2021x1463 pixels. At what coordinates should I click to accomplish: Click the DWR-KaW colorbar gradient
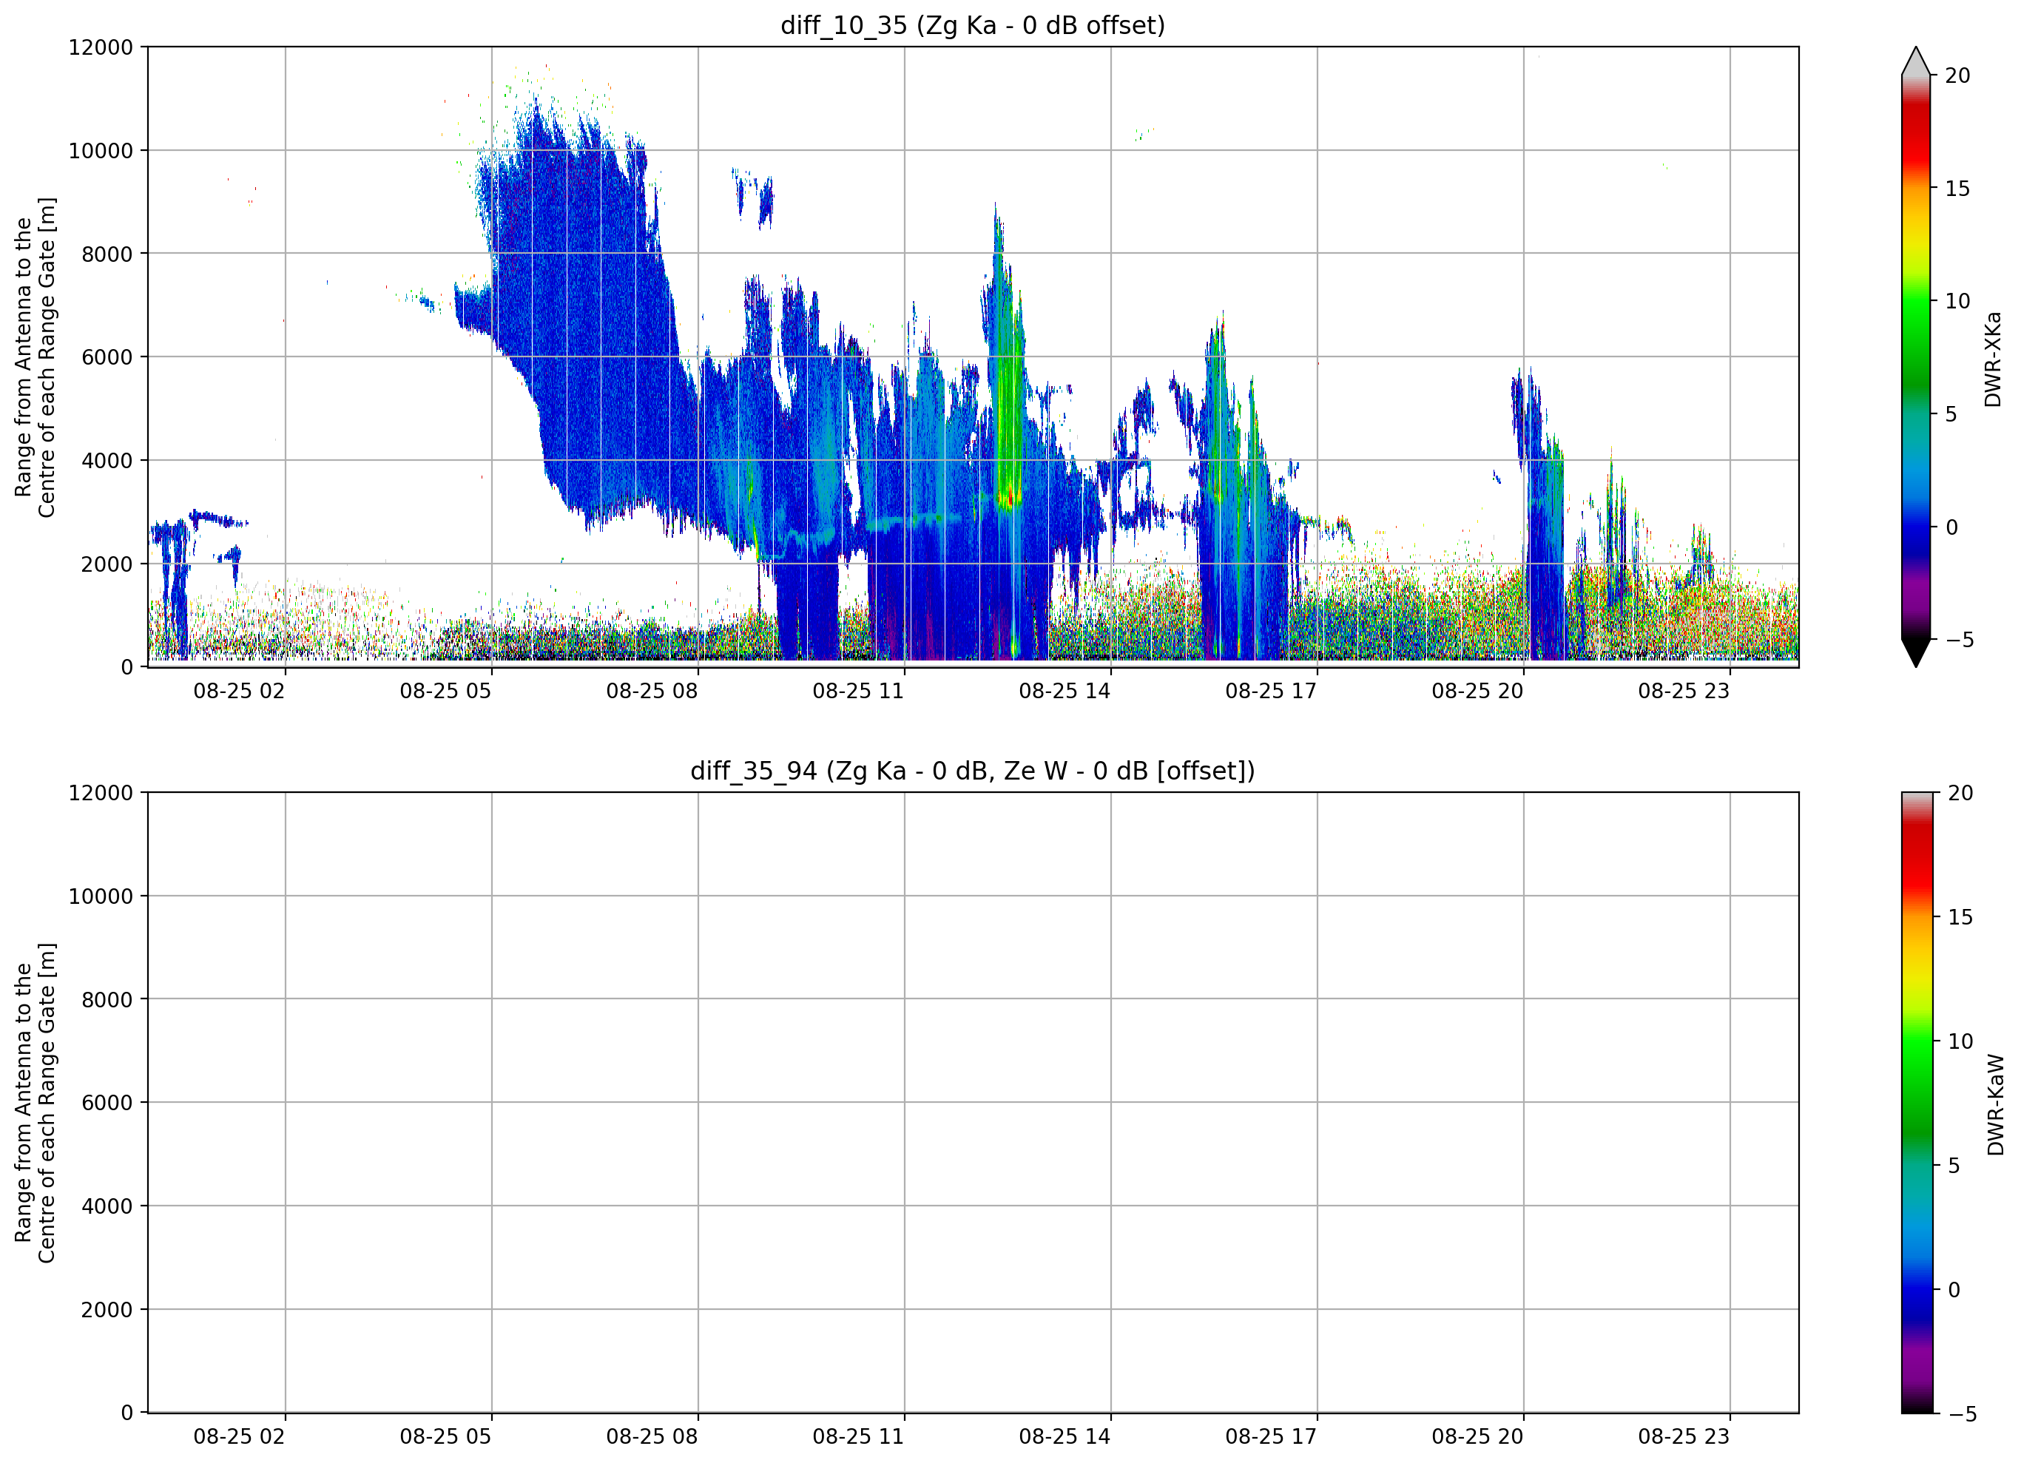(1917, 1102)
